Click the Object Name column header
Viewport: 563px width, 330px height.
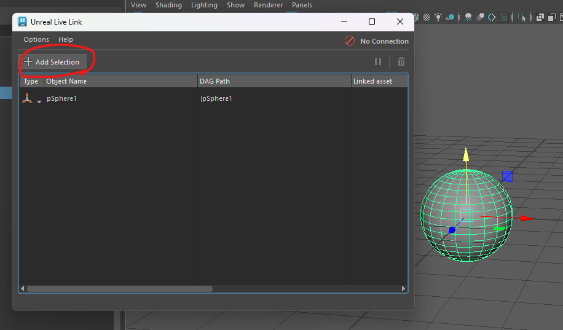[120, 81]
